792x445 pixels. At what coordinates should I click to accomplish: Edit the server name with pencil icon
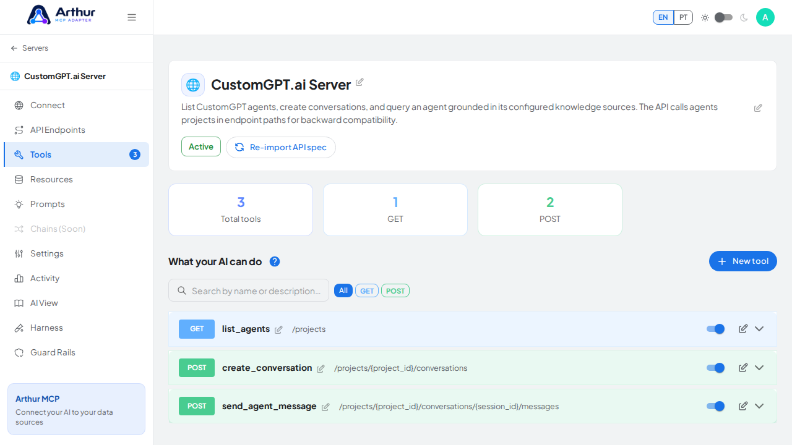(x=359, y=82)
